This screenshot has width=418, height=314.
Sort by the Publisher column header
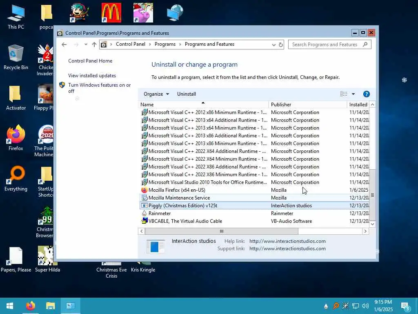(308, 105)
